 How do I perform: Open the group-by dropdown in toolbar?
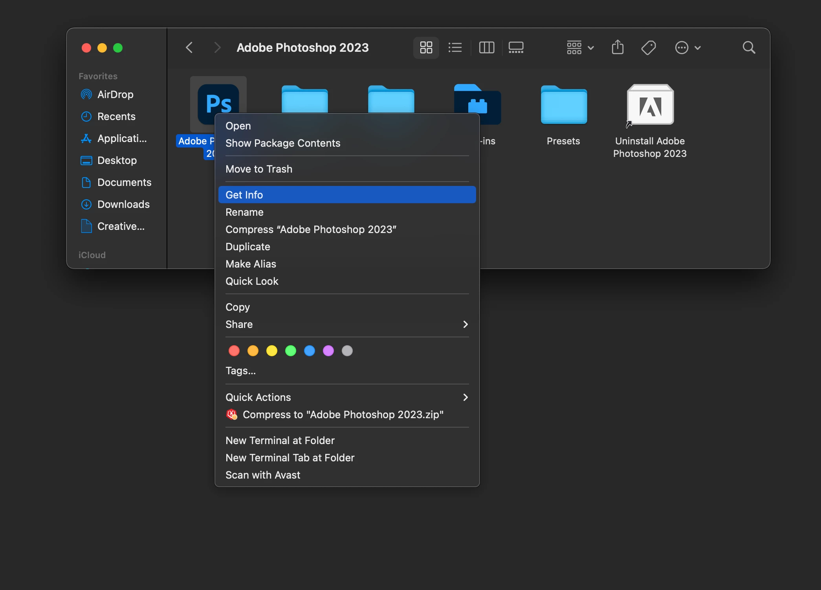tap(580, 47)
